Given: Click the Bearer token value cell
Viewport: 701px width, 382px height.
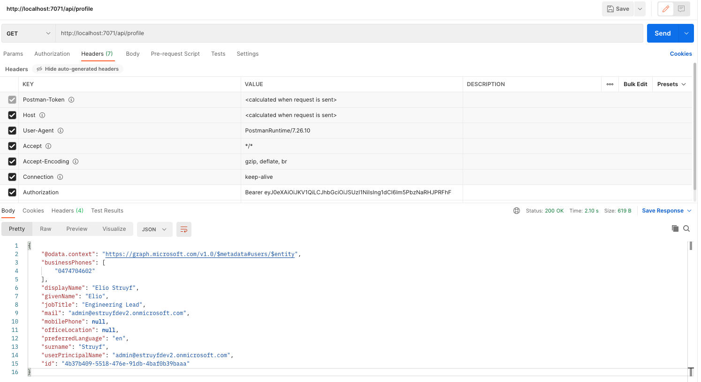Looking at the screenshot, I should point(352,192).
